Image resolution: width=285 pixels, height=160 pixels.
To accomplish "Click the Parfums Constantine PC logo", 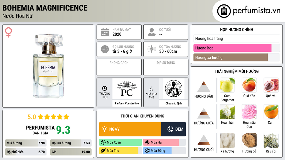I will point(127,89).
